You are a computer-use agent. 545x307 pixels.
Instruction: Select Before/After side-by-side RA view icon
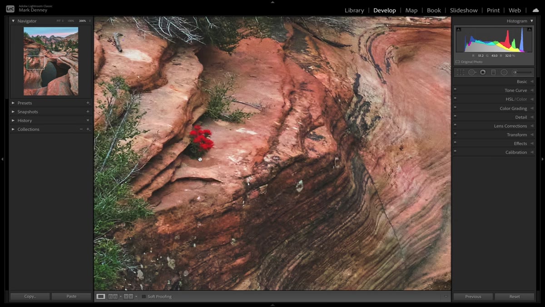113,297
